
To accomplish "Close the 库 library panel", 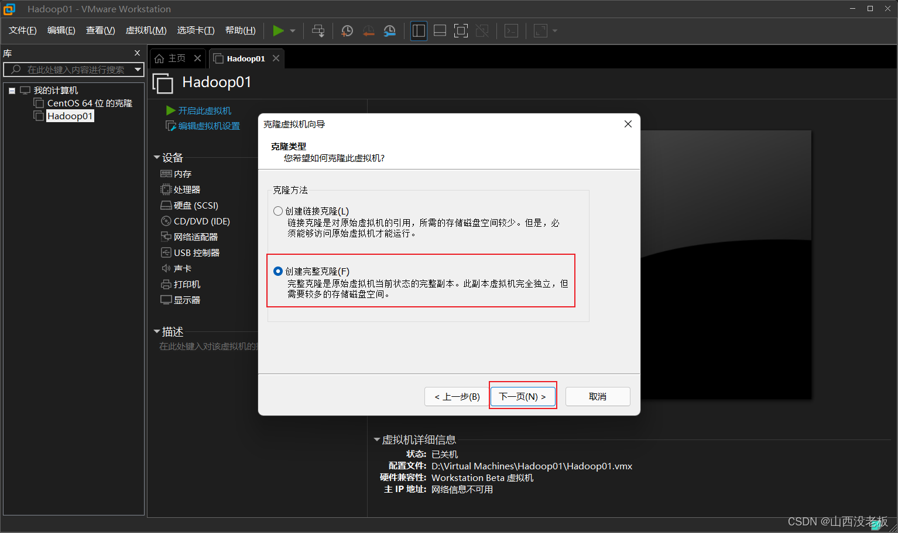I will pyautogui.click(x=137, y=53).
